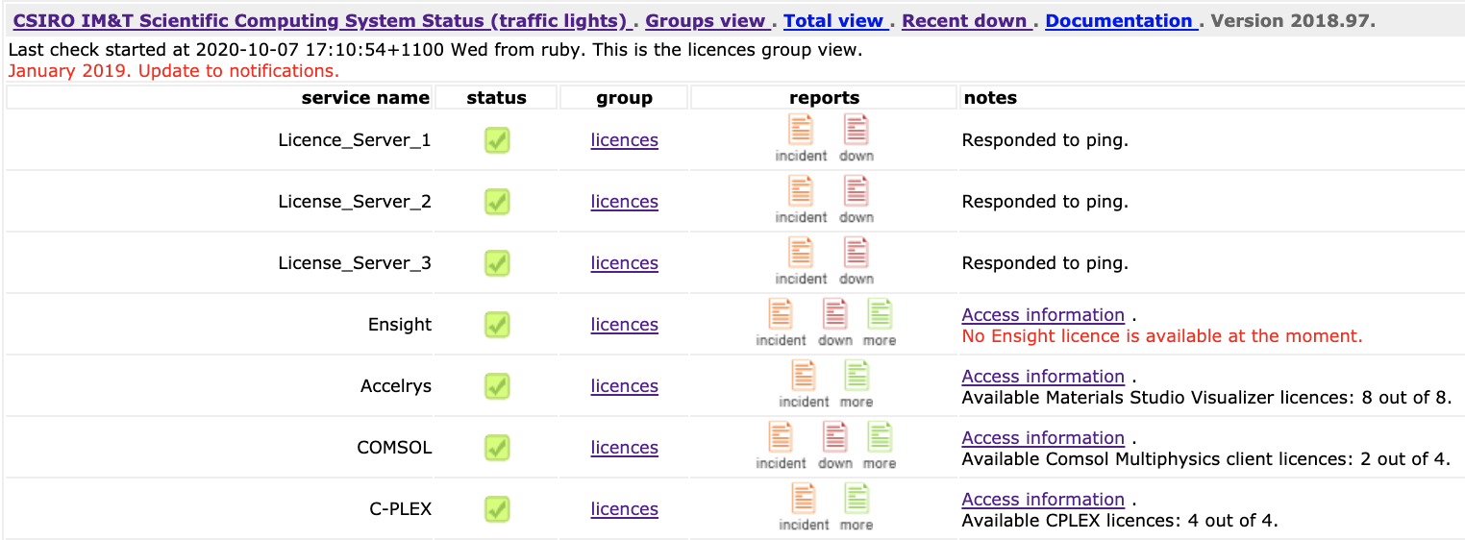Click the 'reports' column header
Screen dimensions: 1465x540
tap(825, 98)
